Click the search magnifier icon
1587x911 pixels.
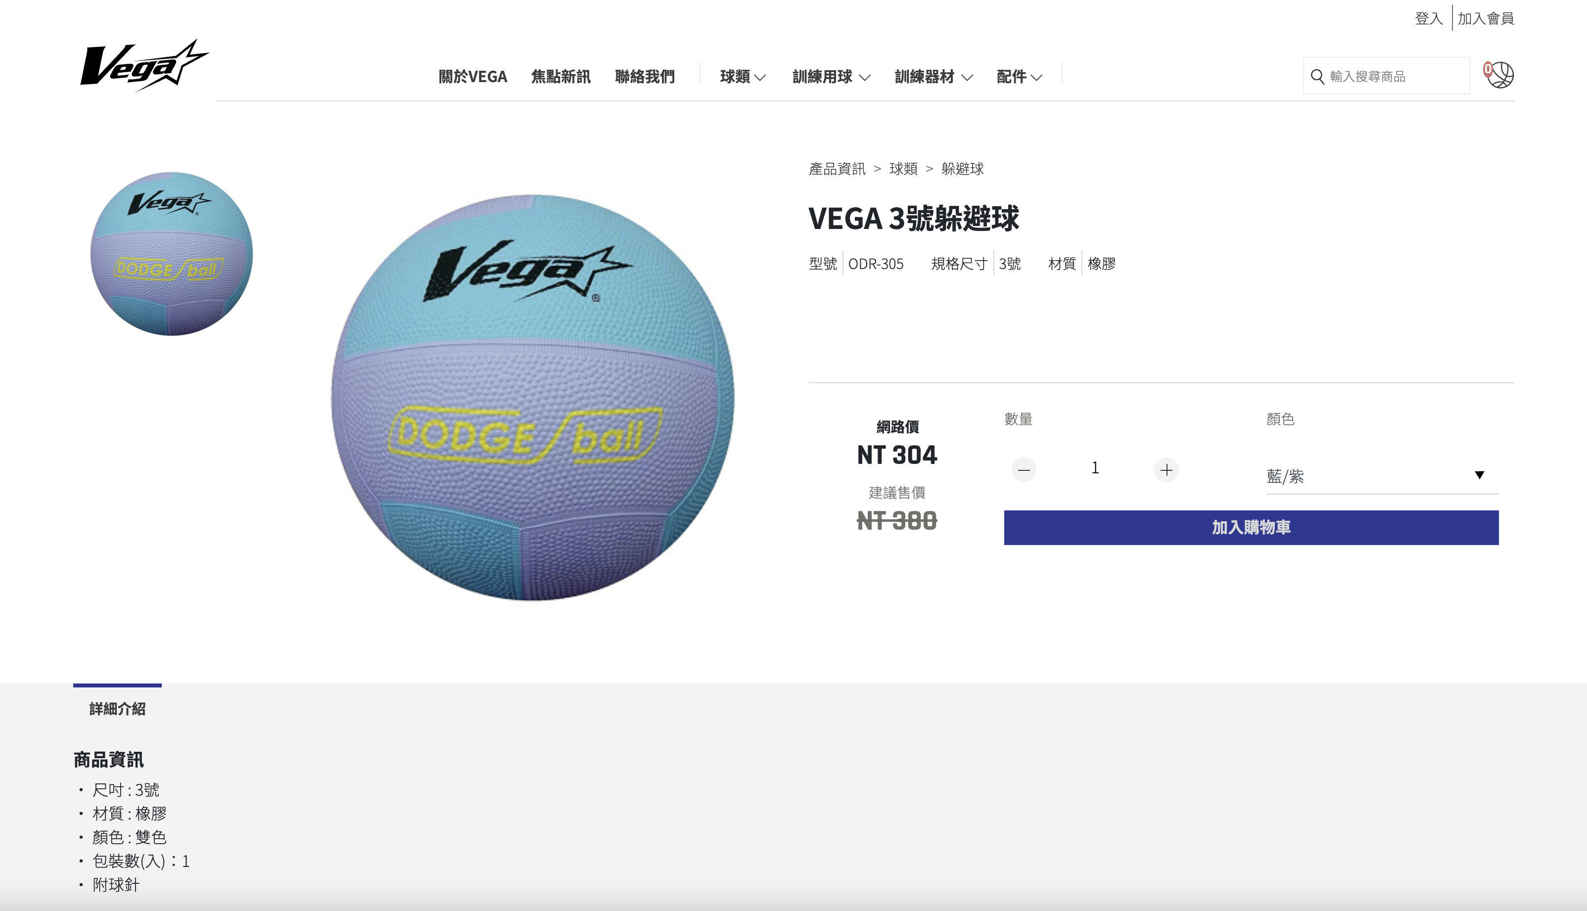click(1317, 76)
